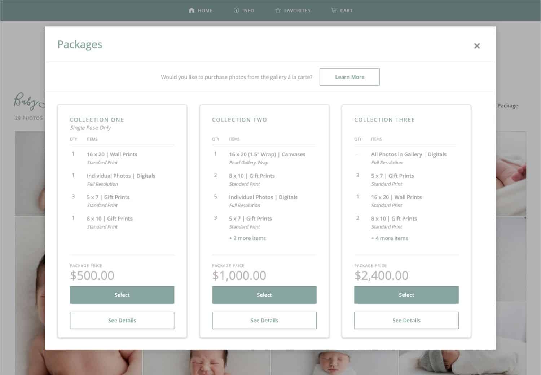The width and height of the screenshot is (541, 375).
Task: Select the Collection Three package
Action: pos(406,295)
